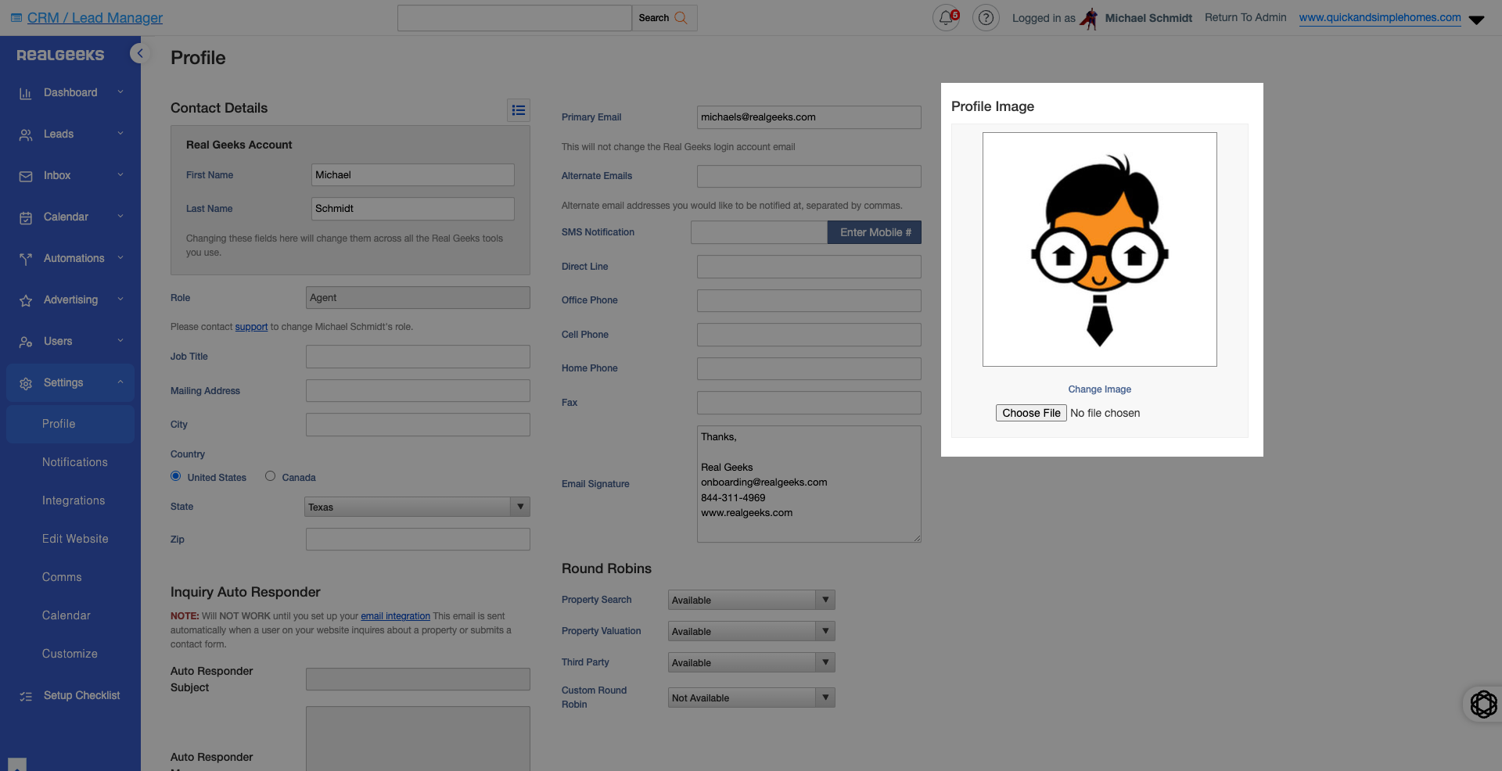Open the Profile settings page
The image size is (1502, 771).
click(70, 424)
